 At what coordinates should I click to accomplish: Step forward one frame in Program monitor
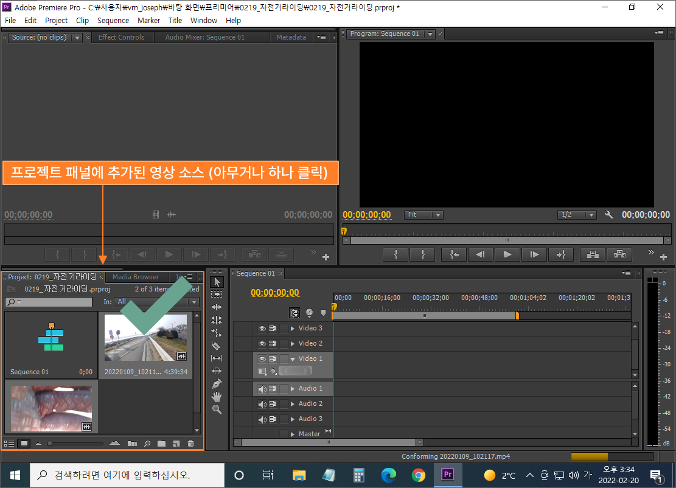pos(534,254)
